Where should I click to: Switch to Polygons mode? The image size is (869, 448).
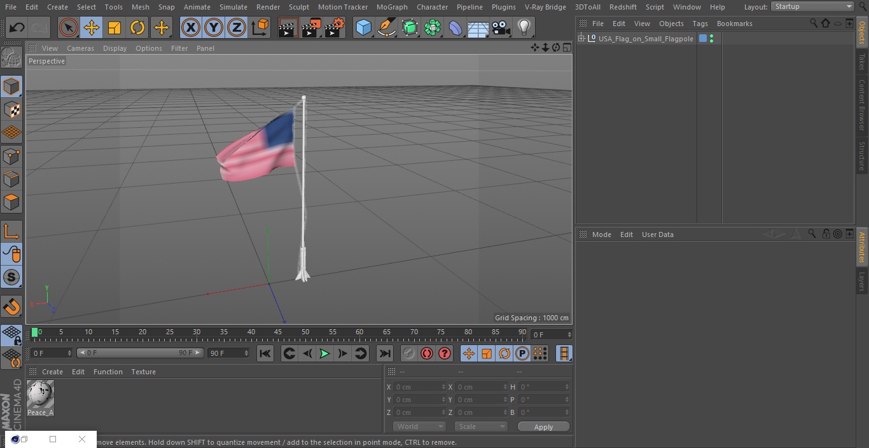pos(11,202)
